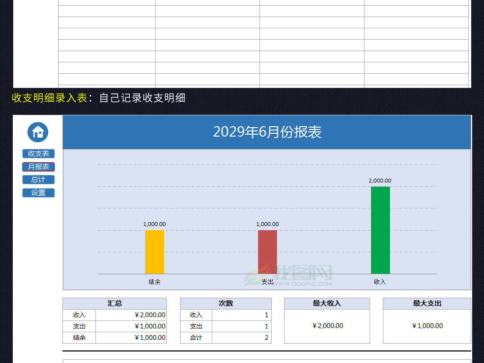Click the green 收入 bar in the chart
This screenshot has width=484, height=363.
380,230
